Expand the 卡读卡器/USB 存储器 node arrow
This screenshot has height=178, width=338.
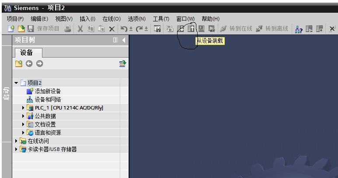pyautogui.click(x=16, y=149)
